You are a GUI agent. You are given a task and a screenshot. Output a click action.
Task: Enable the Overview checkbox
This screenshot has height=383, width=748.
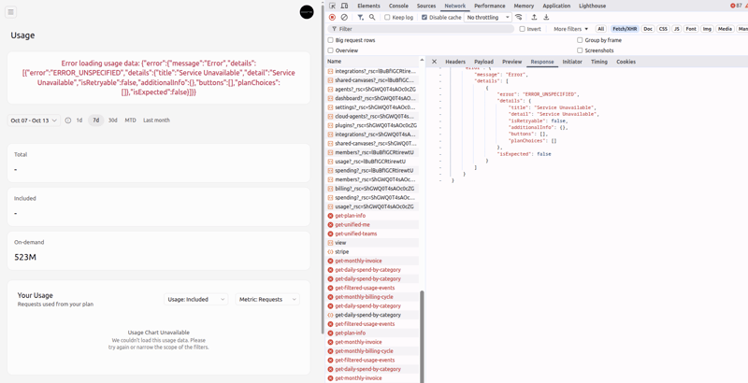[331, 50]
